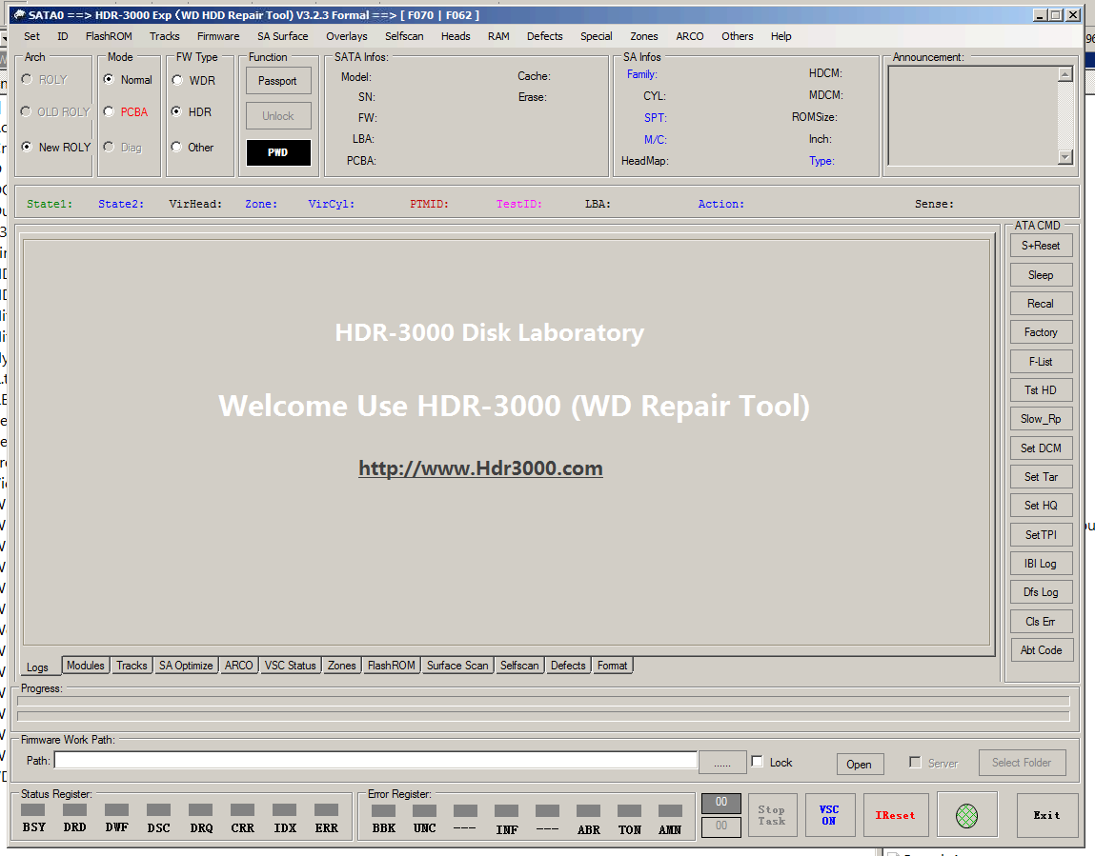Click the F-List button
The height and width of the screenshot is (856, 1095).
(1041, 362)
